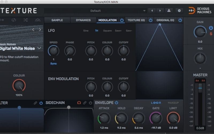Click the LFO triangle peak handle

[160, 24]
